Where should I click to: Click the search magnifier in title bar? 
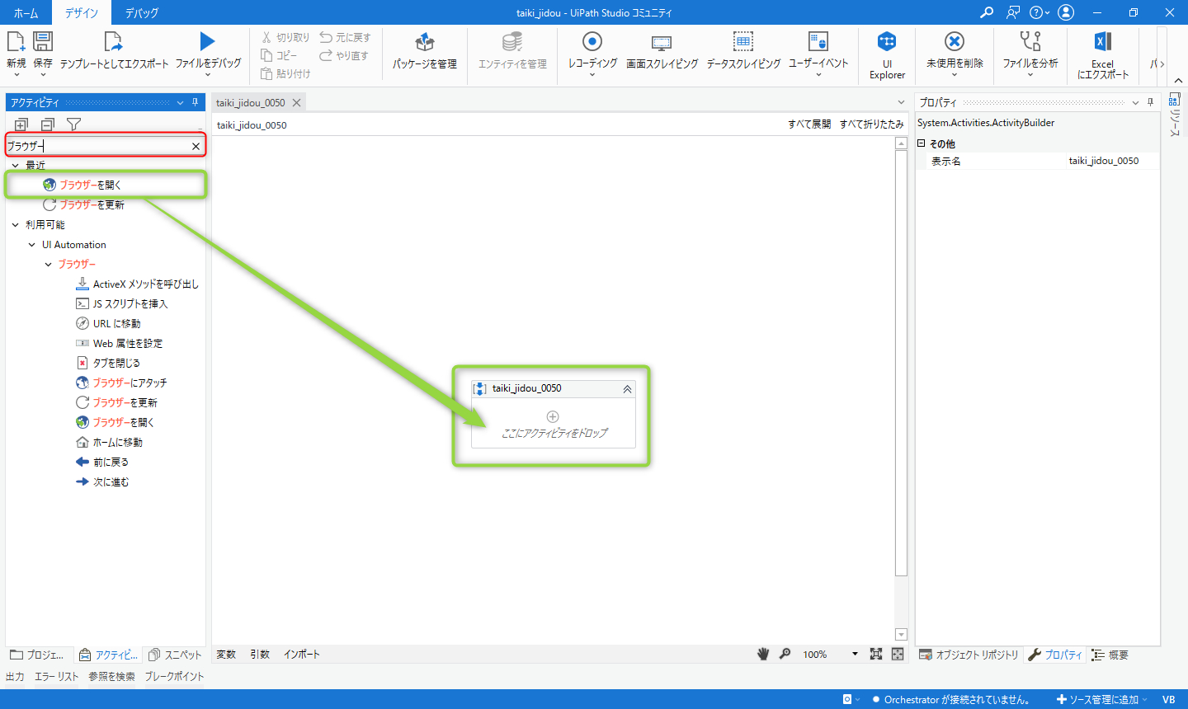(x=987, y=12)
